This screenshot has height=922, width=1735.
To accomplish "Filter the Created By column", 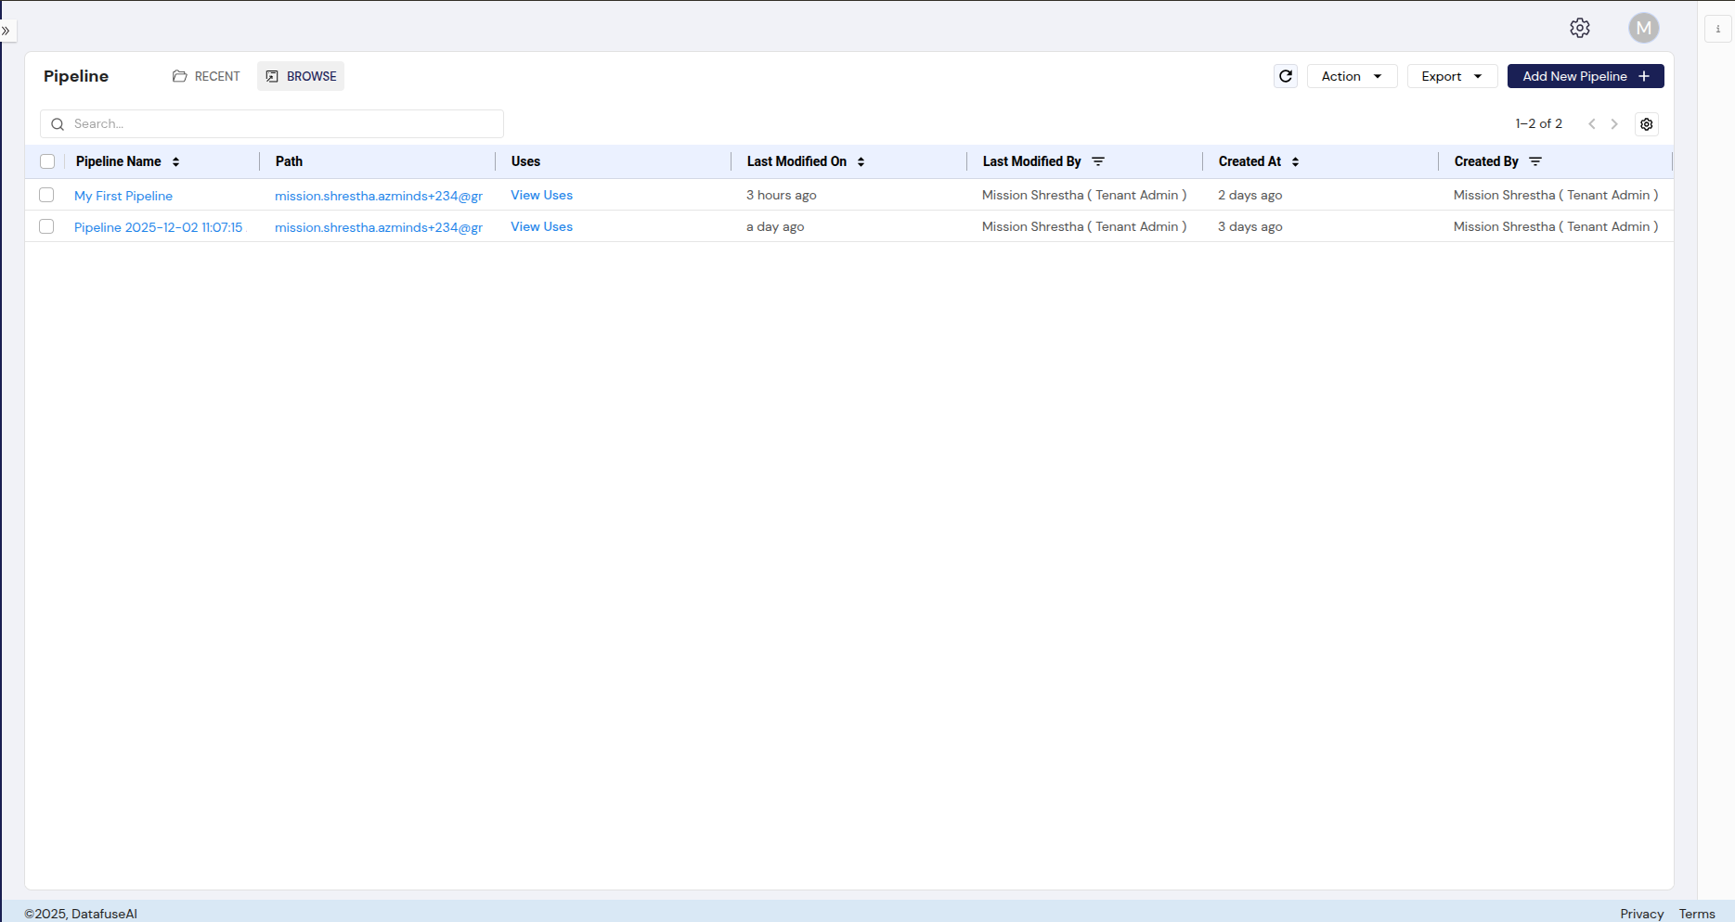I will pyautogui.click(x=1535, y=161).
